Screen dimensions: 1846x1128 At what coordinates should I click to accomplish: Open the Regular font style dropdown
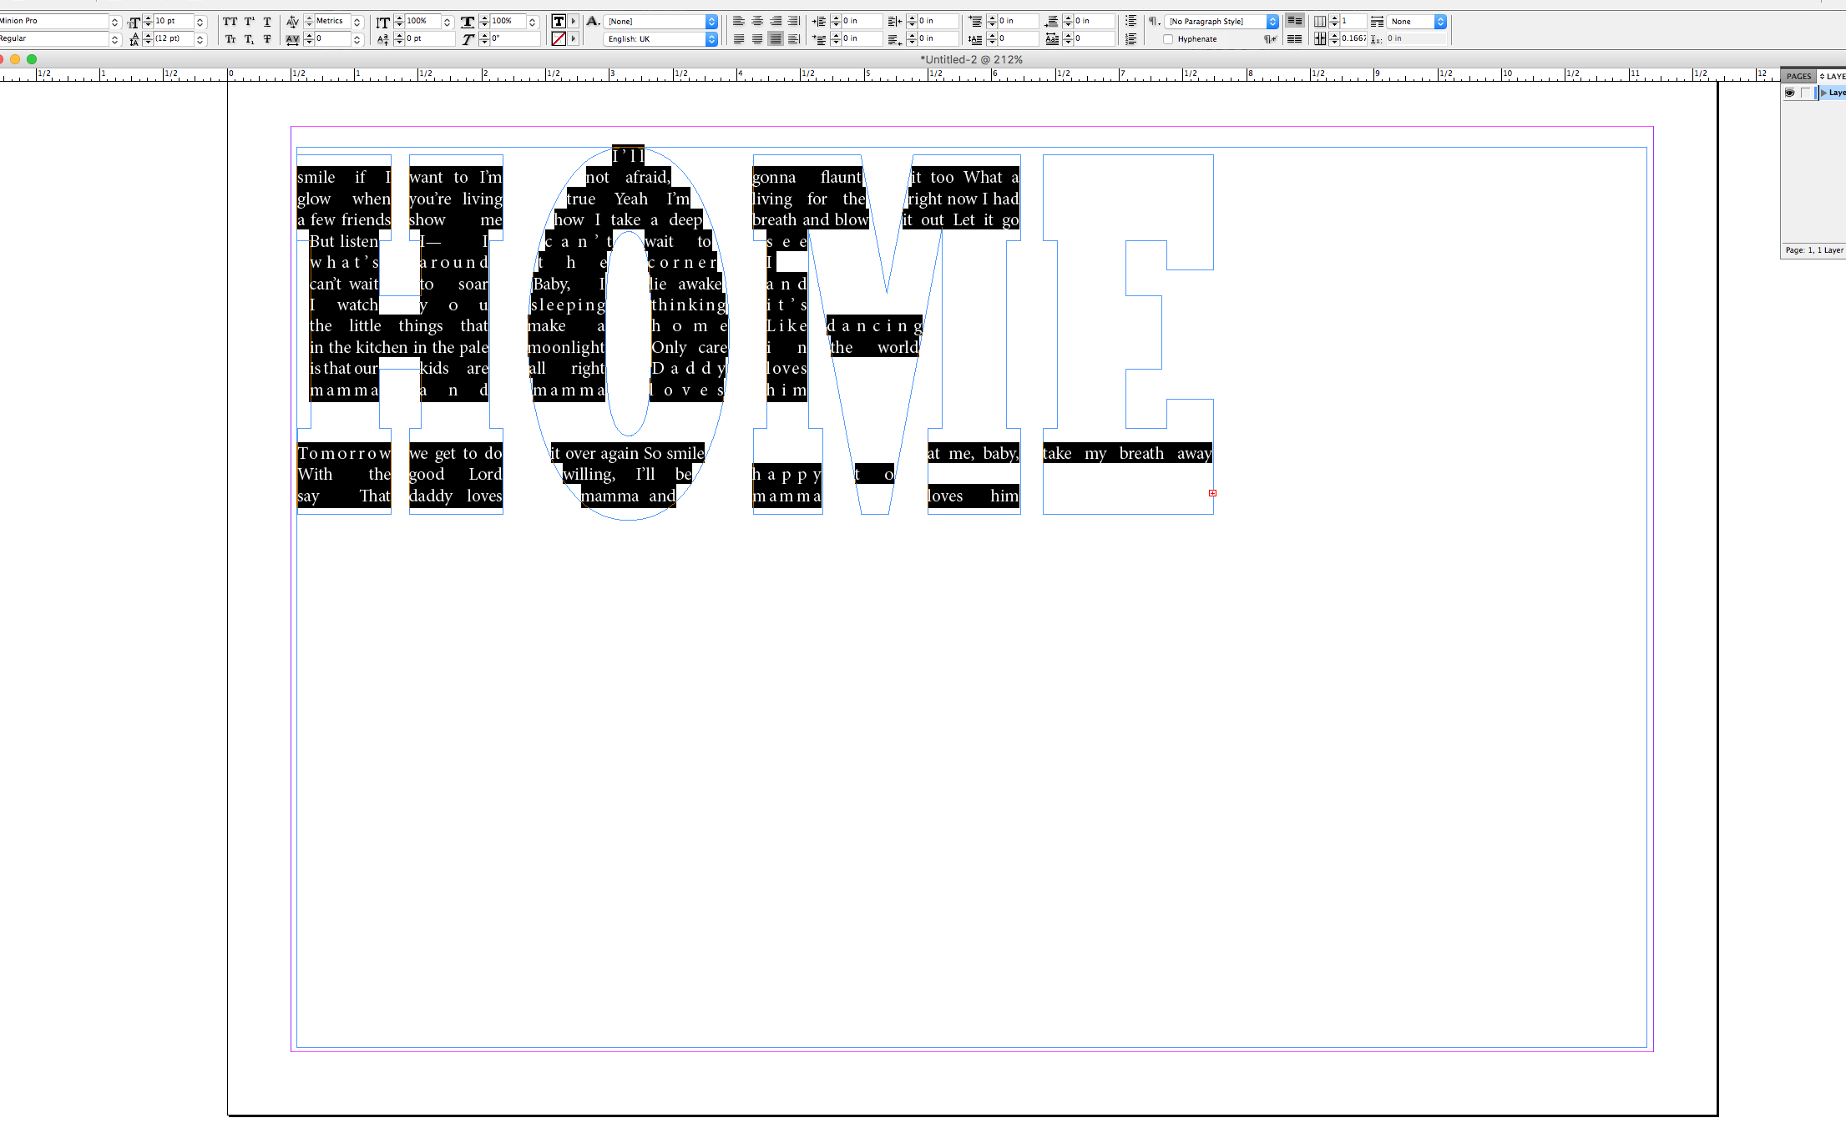pyautogui.click(x=115, y=39)
